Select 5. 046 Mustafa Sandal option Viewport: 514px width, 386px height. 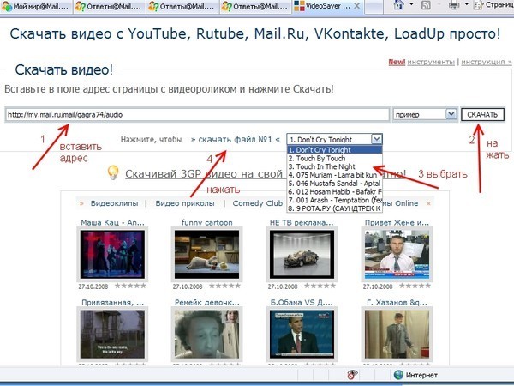(335, 184)
